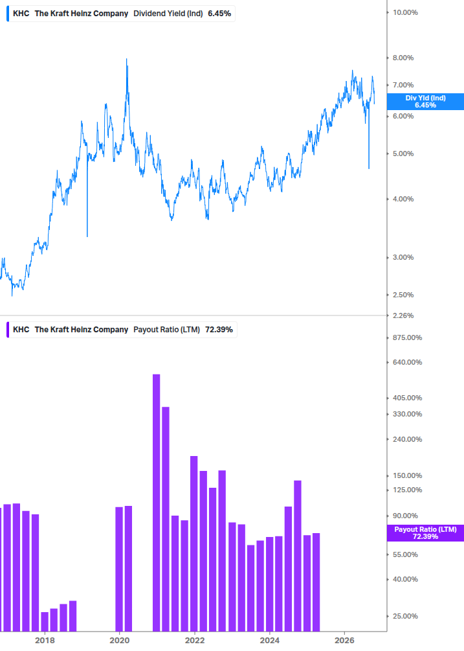Click the 5.00% dividend yield axis label
464x651 pixels.
click(x=403, y=154)
